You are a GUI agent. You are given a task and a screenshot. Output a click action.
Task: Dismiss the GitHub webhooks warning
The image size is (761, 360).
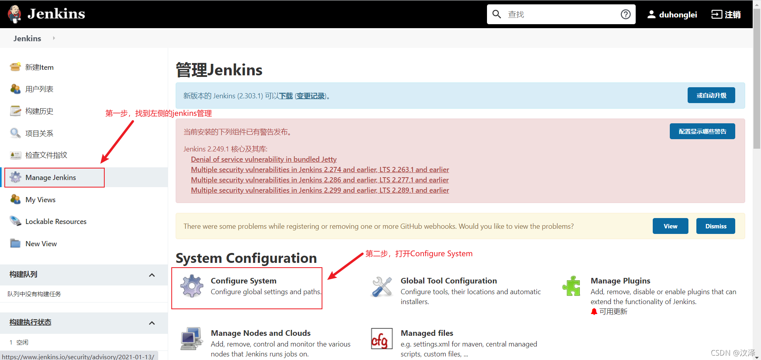pyautogui.click(x=716, y=226)
